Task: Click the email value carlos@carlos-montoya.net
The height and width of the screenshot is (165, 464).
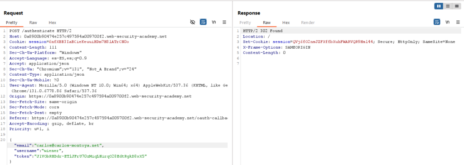Action: point(68,145)
